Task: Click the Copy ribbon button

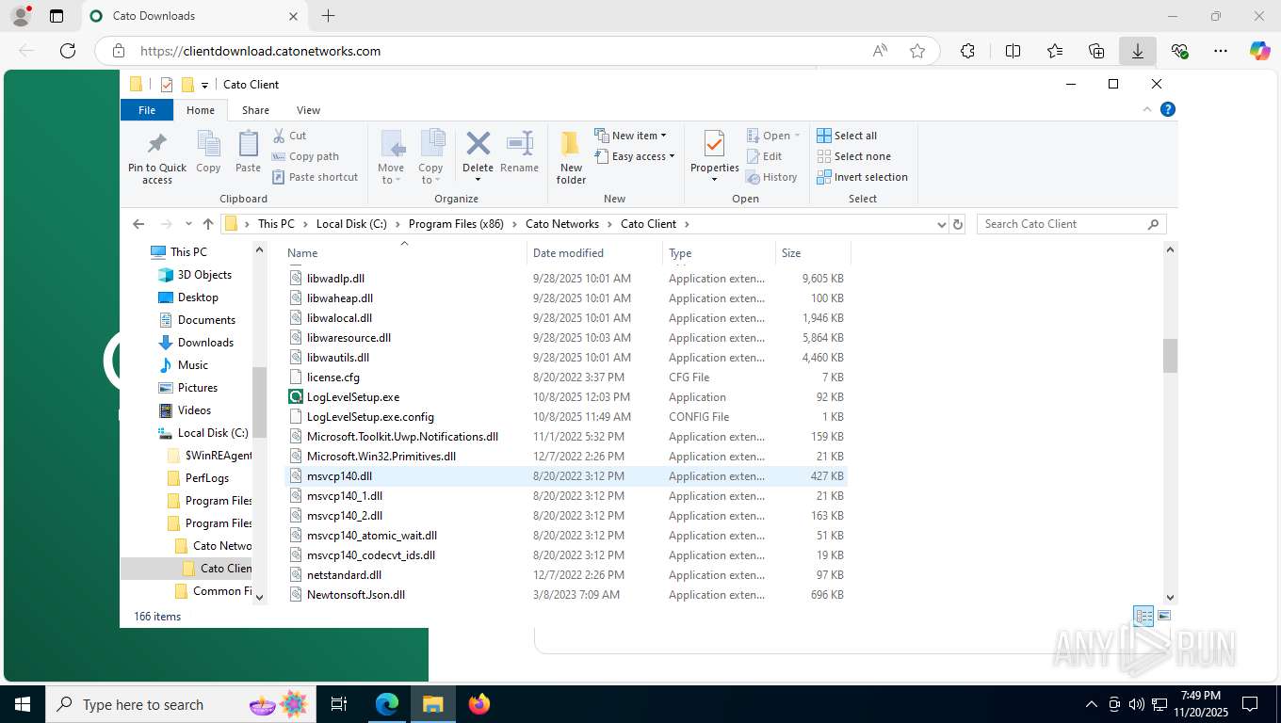Action: 208,153
